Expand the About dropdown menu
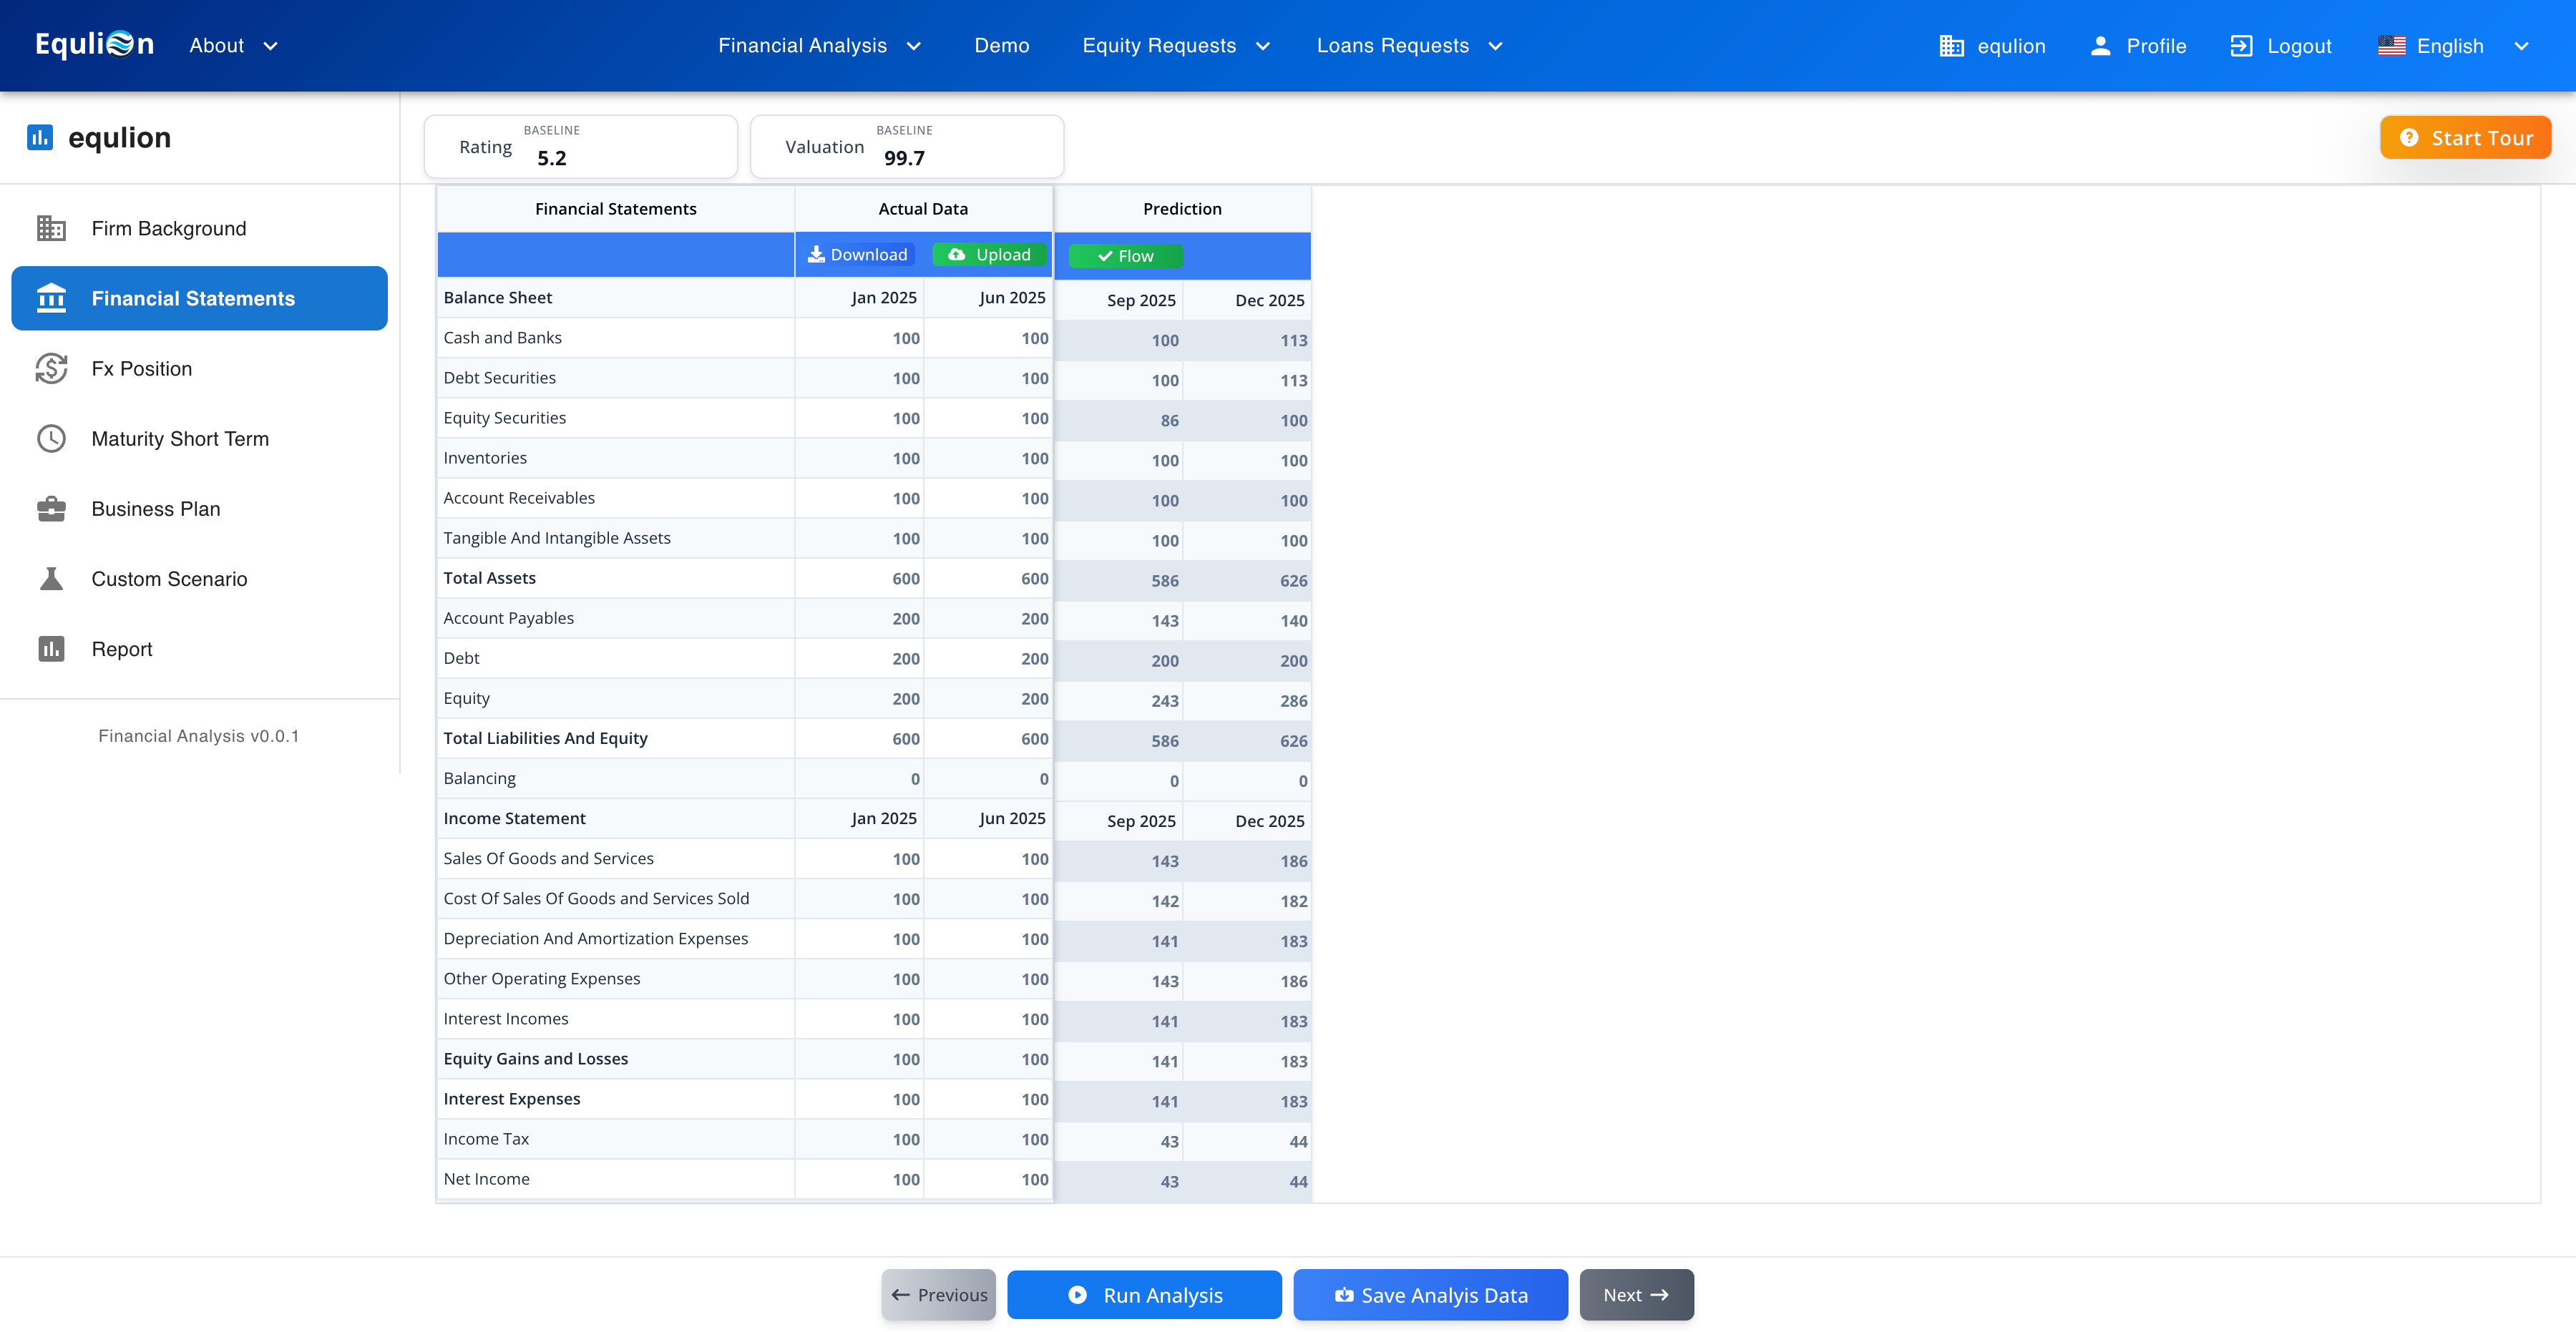Screen dimensions: 2576x1332 tap(233, 46)
